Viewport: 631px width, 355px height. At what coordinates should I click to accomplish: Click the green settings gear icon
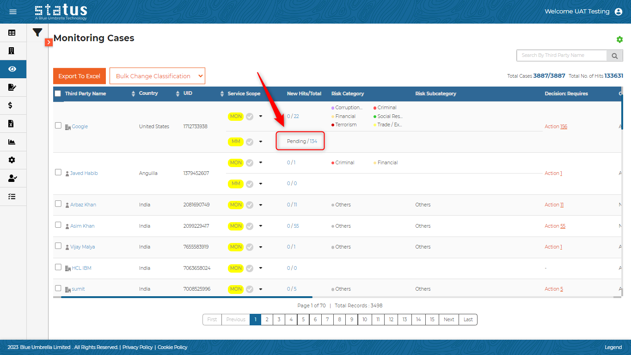tap(619, 40)
